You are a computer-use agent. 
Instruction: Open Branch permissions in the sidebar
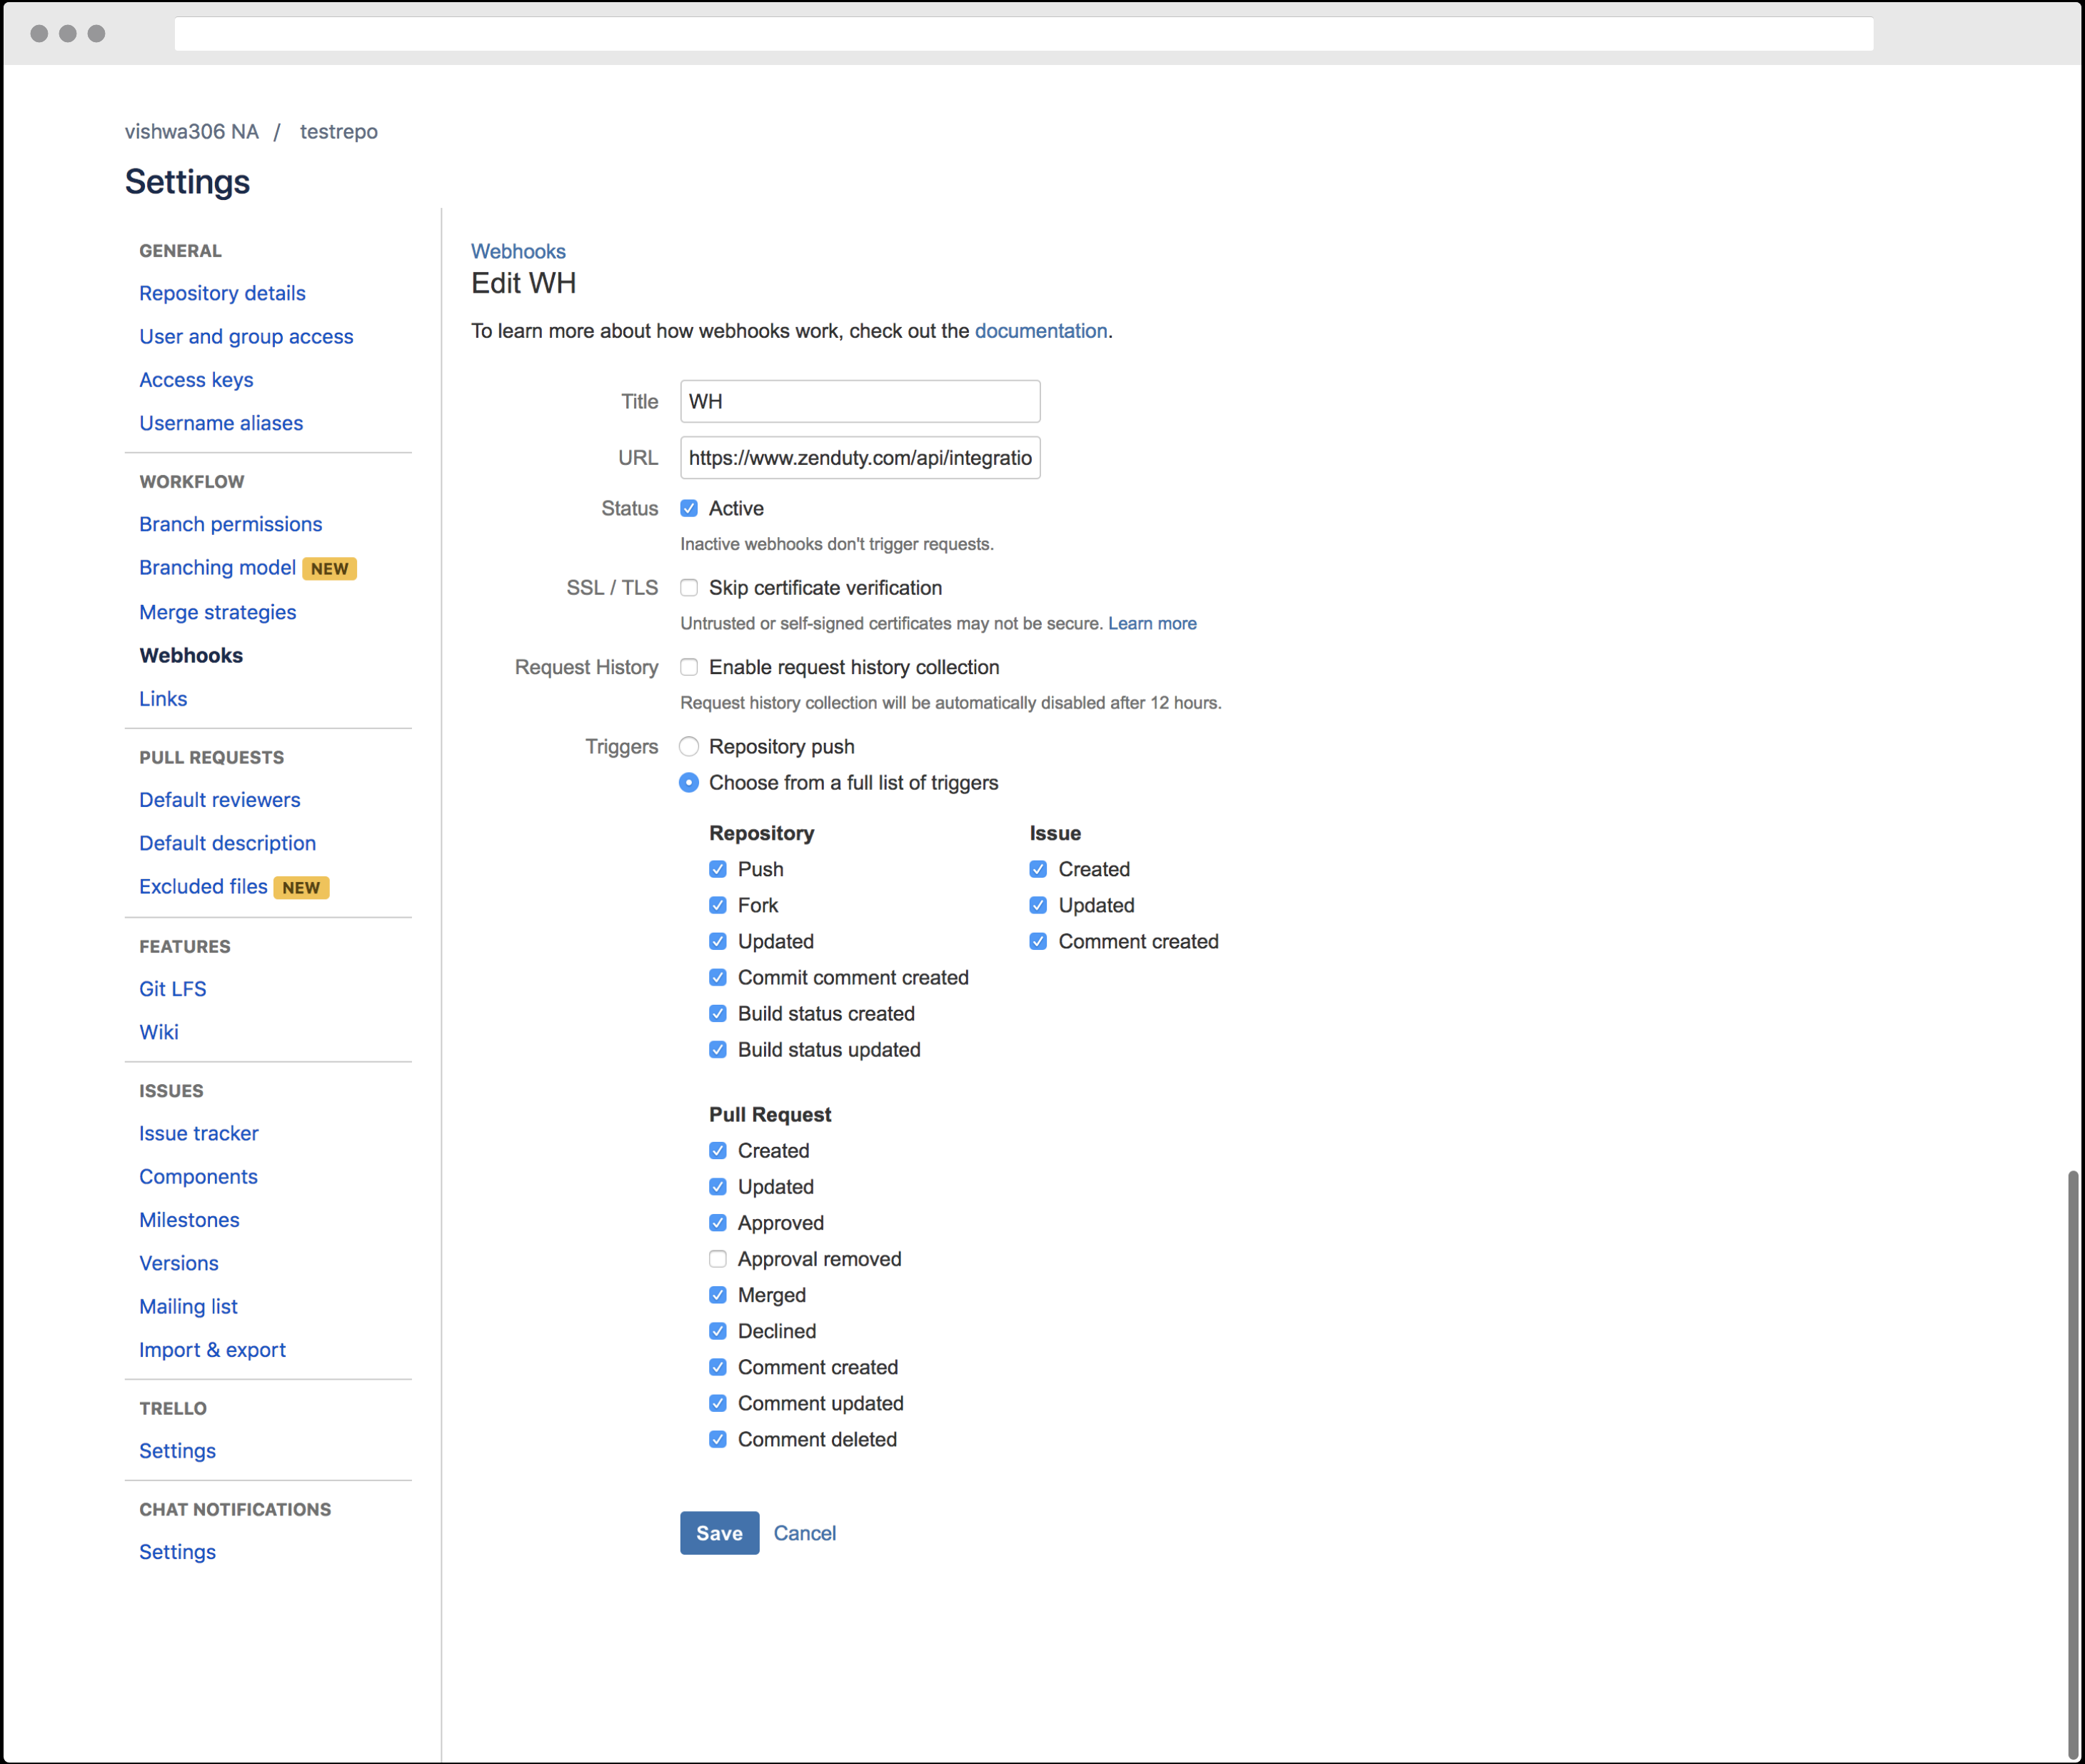(x=230, y=524)
